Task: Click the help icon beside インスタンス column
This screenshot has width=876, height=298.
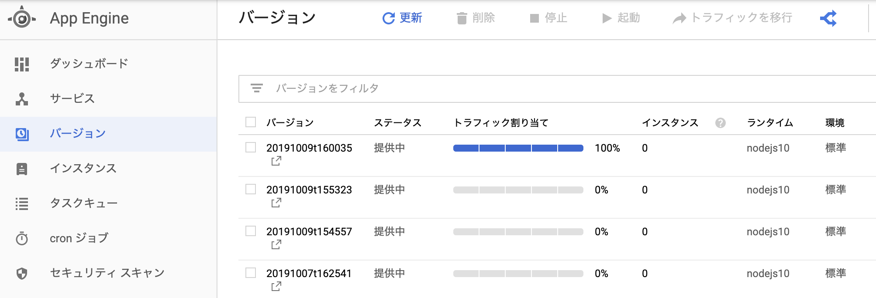Action: click(721, 123)
